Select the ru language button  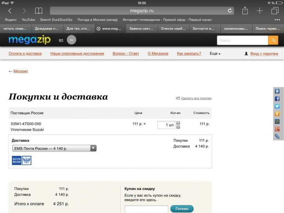click(72, 40)
